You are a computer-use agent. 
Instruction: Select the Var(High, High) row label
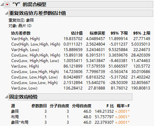[x=25, y=39]
